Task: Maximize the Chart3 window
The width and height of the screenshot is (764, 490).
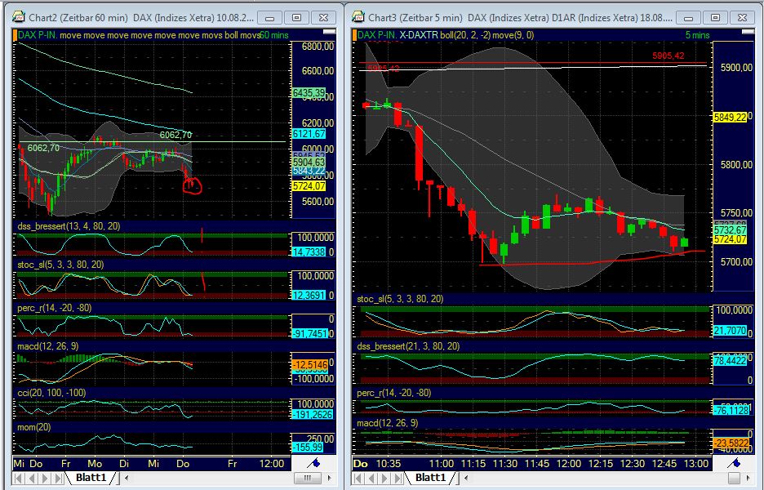Action: click(x=715, y=17)
